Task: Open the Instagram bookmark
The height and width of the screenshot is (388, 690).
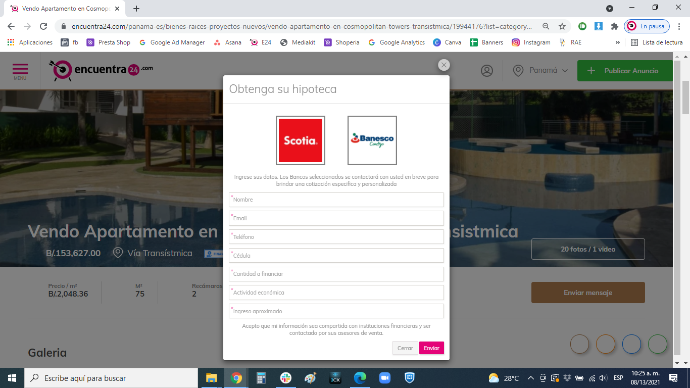Action: point(531,42)
